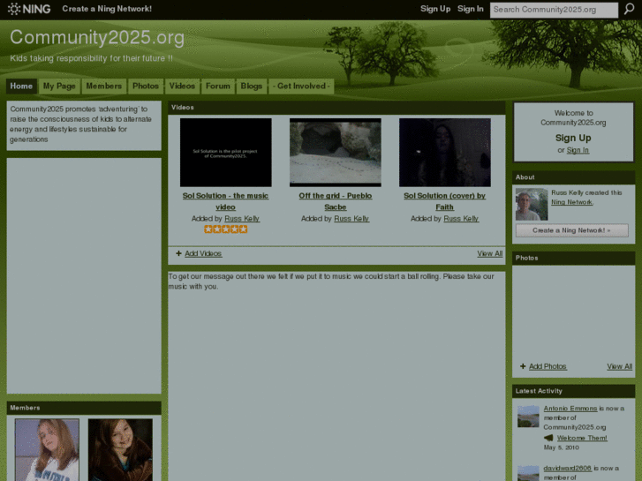Screen dimensions: 642x481
Task: Click Sign Up in the welcome box
Action: point(573,138)
